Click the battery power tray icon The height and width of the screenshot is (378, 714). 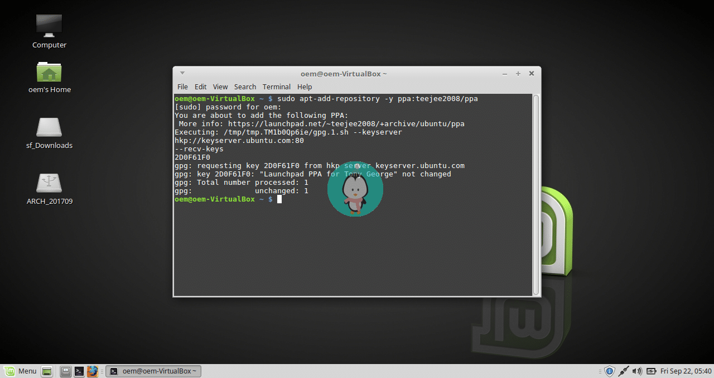pyautogui.click(x=651, y=371)
